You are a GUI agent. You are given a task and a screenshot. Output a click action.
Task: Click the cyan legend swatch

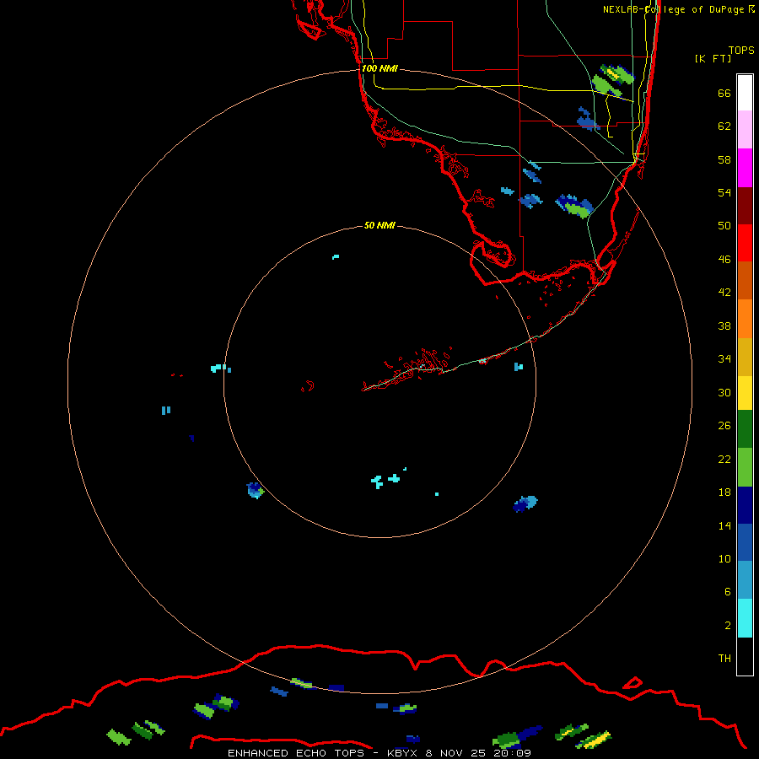745,618
